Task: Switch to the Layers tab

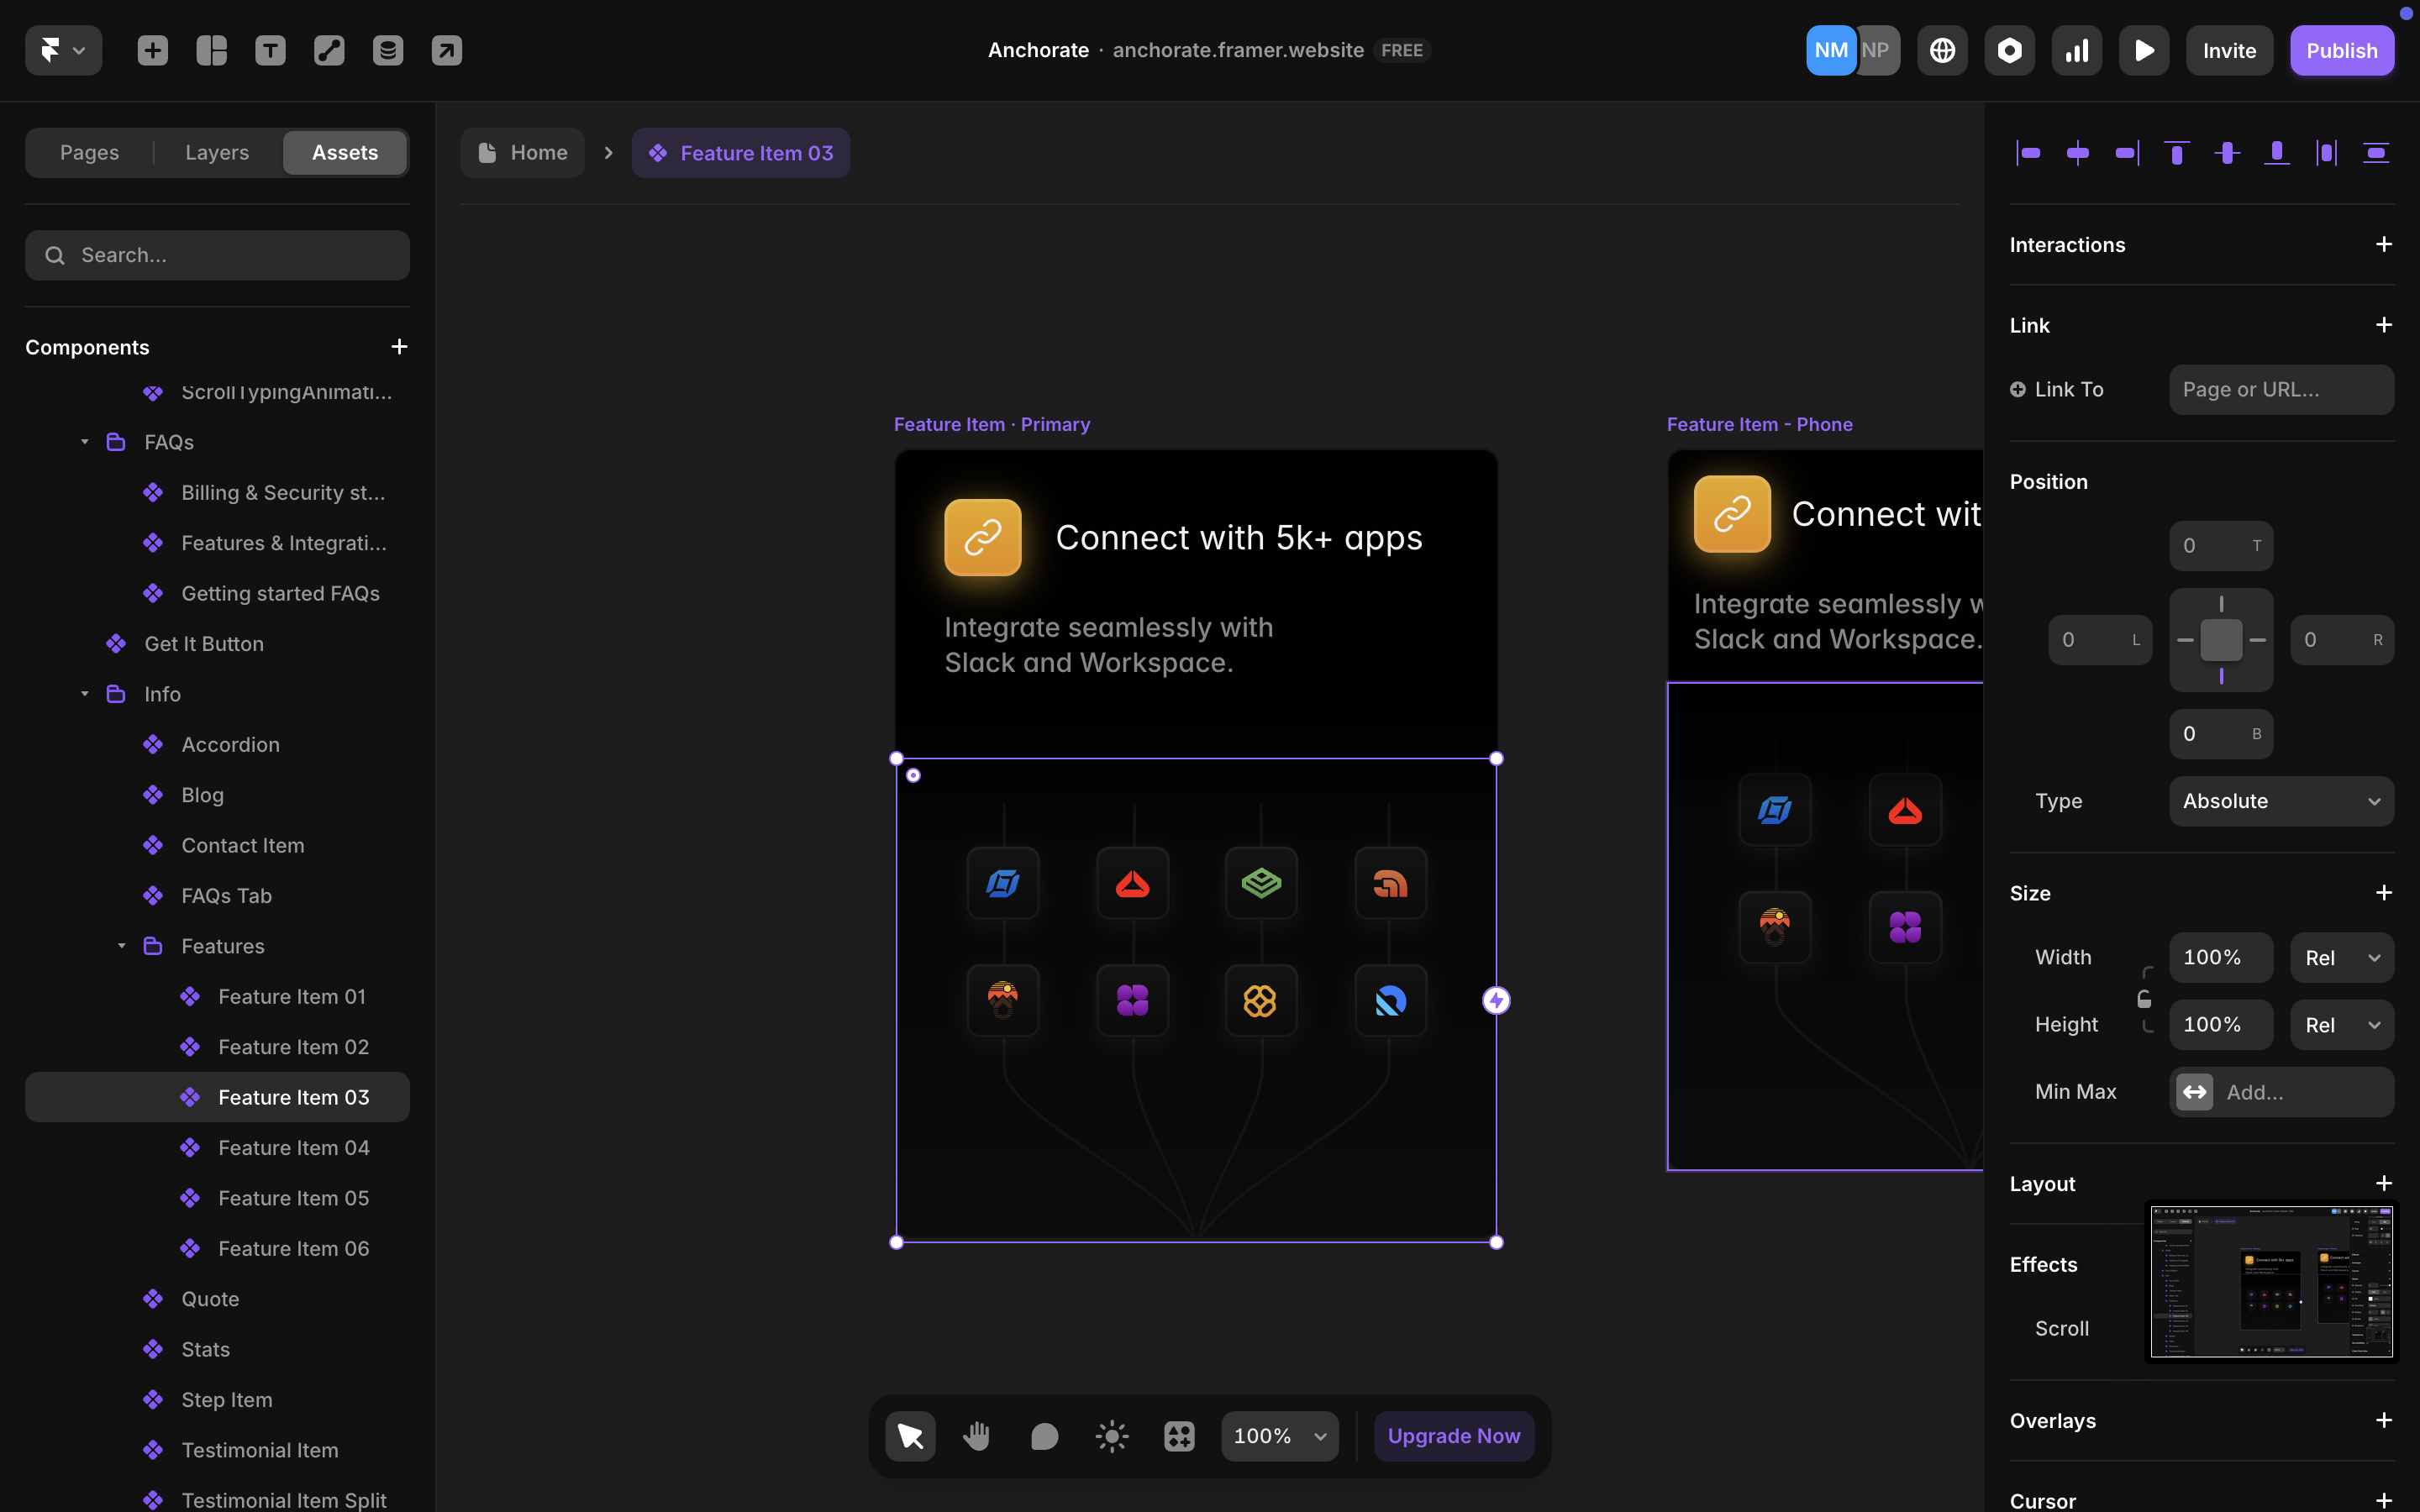Action: point(217,153)
